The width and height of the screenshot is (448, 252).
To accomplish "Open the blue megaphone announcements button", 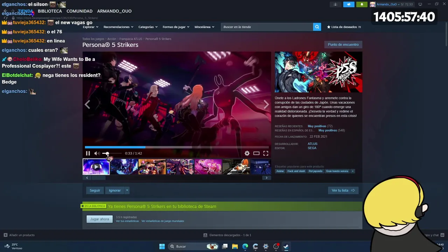I will [x=349, y=4].
